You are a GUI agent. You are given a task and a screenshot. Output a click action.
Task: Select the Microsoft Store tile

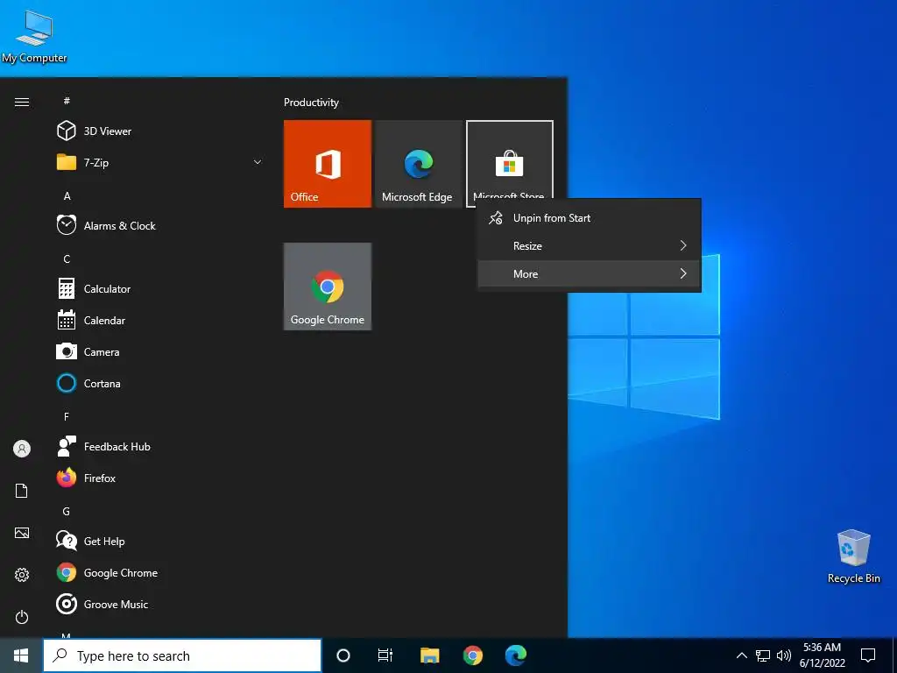(x=509, y=160)
